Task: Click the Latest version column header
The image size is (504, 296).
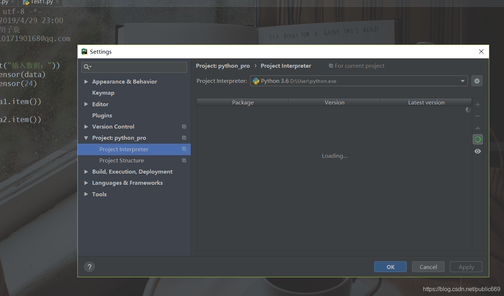Action: (x=426, y=102)
